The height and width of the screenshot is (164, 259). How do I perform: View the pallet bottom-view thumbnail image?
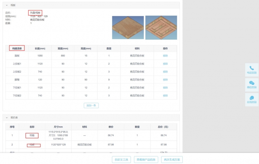[x=161, y=27]
